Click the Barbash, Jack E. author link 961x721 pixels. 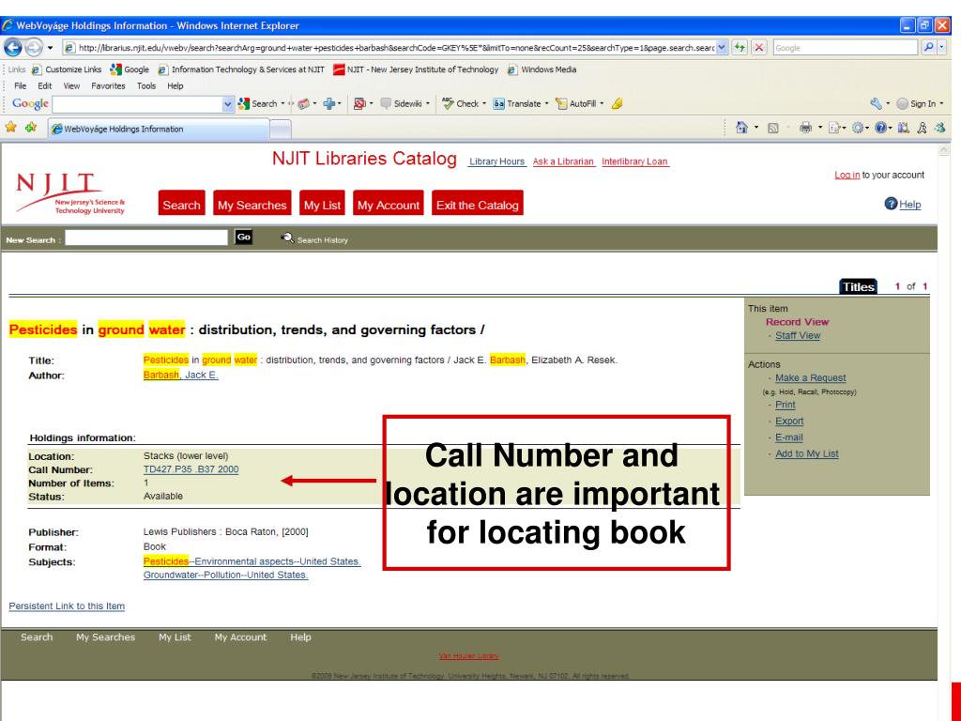point(181,375)
